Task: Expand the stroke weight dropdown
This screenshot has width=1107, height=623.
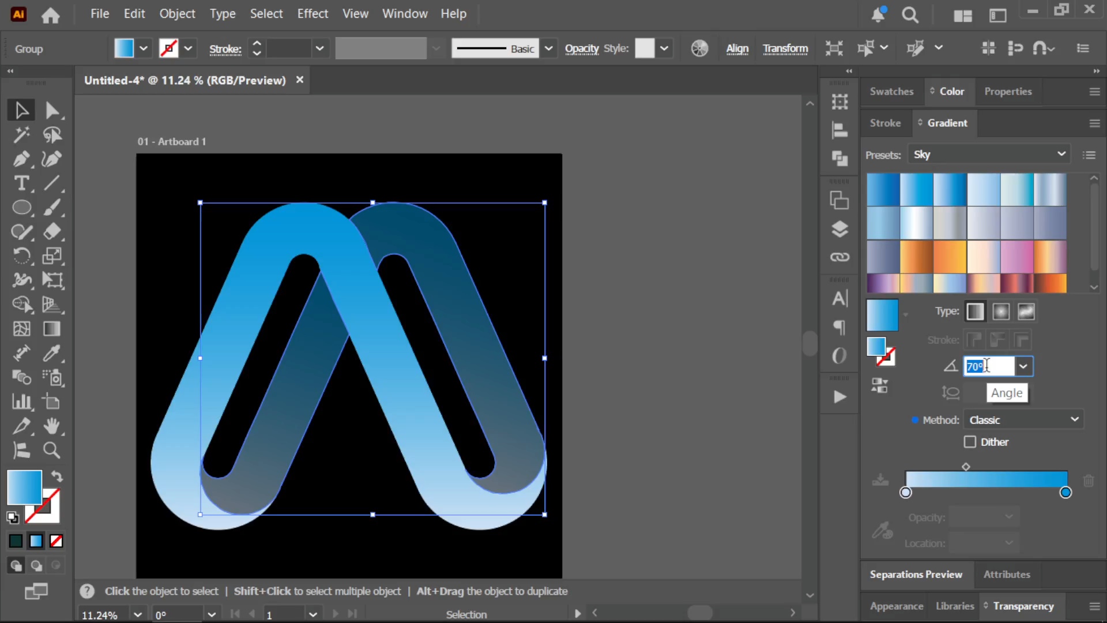Action: [319, 48]
